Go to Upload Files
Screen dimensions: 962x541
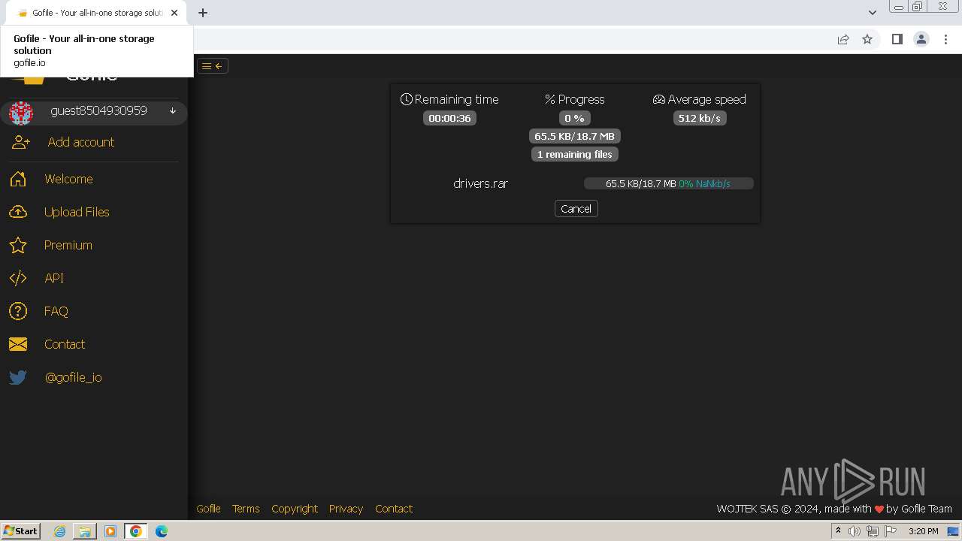pos(77,212)
